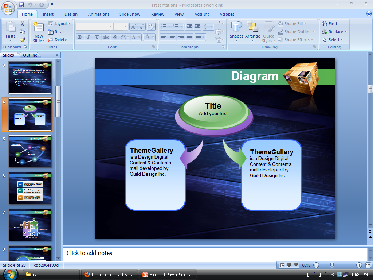This screenshot has width=373, height=280.
Task: Decrease list indent level
Action: point(189,26)
